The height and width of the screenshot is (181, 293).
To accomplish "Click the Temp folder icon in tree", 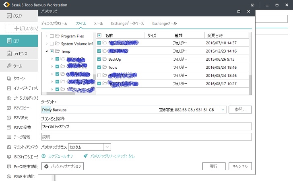I will click(x=58, y=51).
